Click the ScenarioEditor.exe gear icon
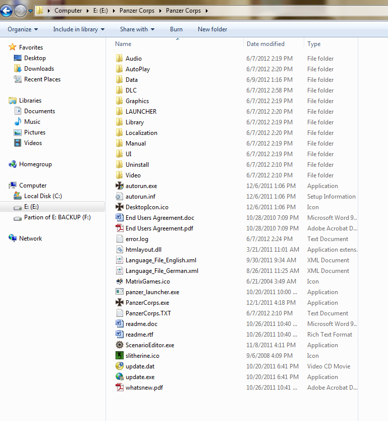Image resolution: width=388 pixels, height=421 pixels. (120, 345)
